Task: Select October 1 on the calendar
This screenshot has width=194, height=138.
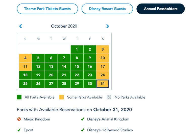Action: click(77, 49)
